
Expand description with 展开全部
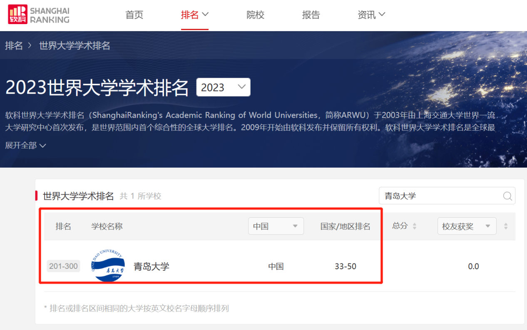[x=25, y=145]
